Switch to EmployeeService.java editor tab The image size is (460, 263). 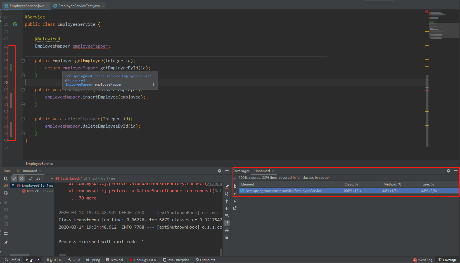coord(27,6)
